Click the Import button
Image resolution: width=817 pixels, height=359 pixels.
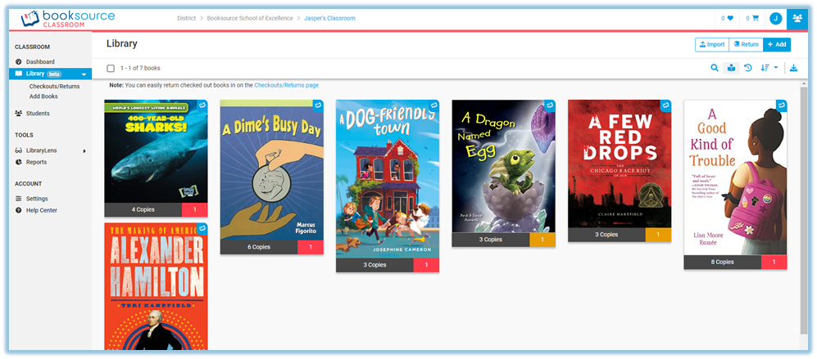(x=712, y=45)
